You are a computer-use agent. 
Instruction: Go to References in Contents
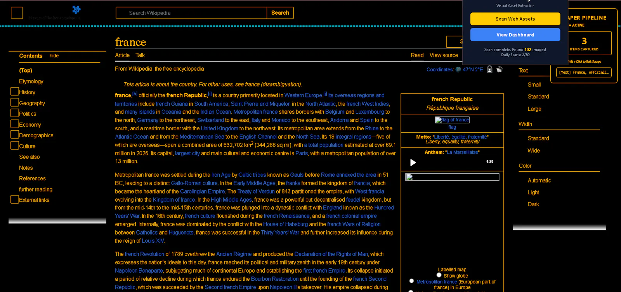[32, 178]
